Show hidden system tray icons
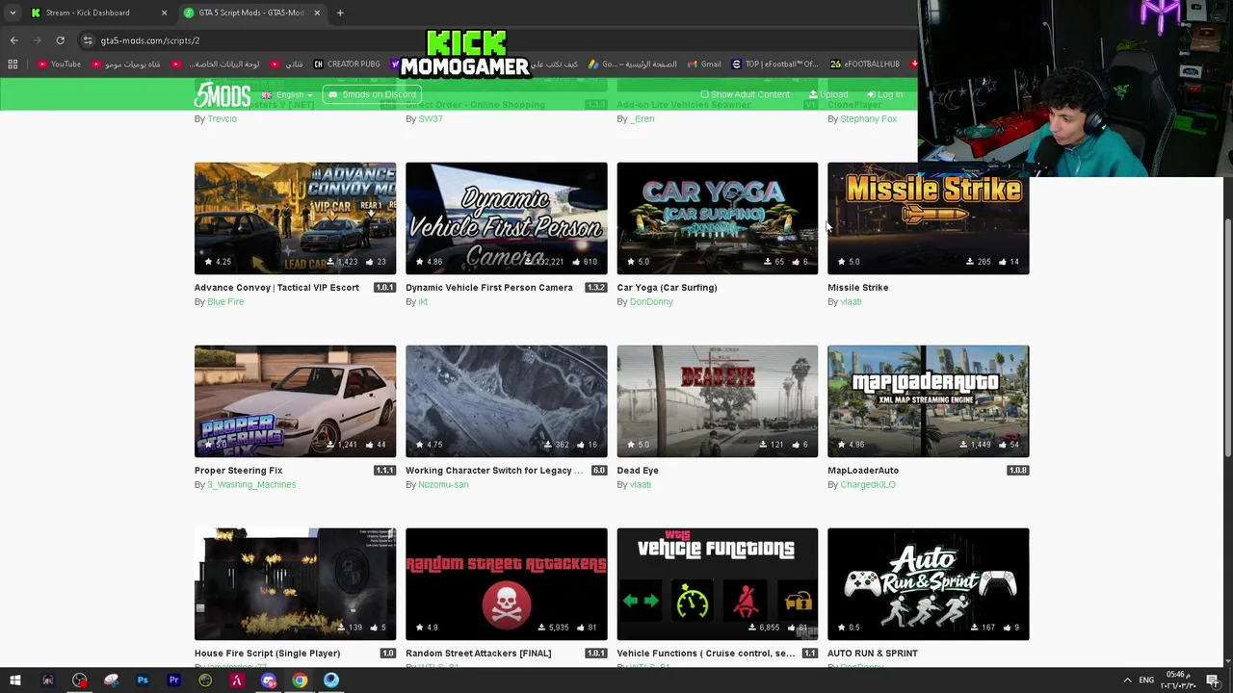 coord(1127,680)
